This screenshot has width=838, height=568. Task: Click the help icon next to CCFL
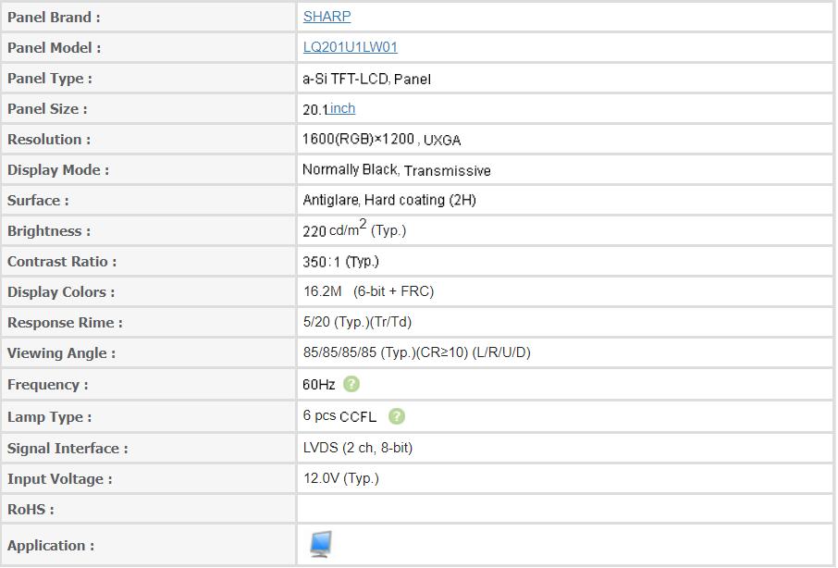(x=397, y=416)
